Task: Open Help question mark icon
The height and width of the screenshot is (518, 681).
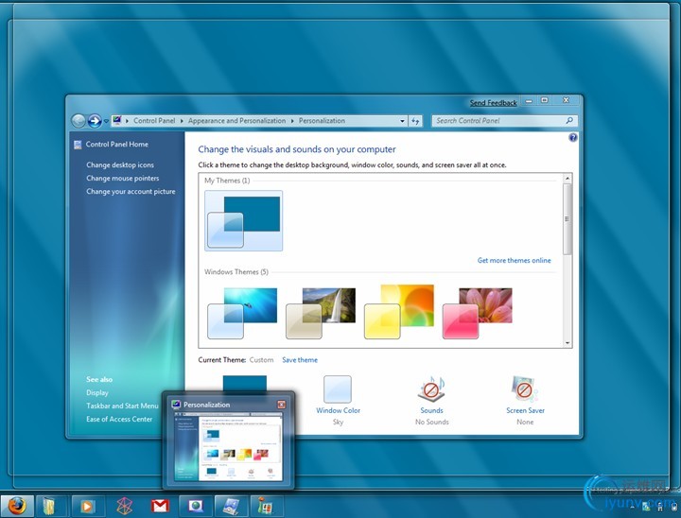Action: click(573, 138)
